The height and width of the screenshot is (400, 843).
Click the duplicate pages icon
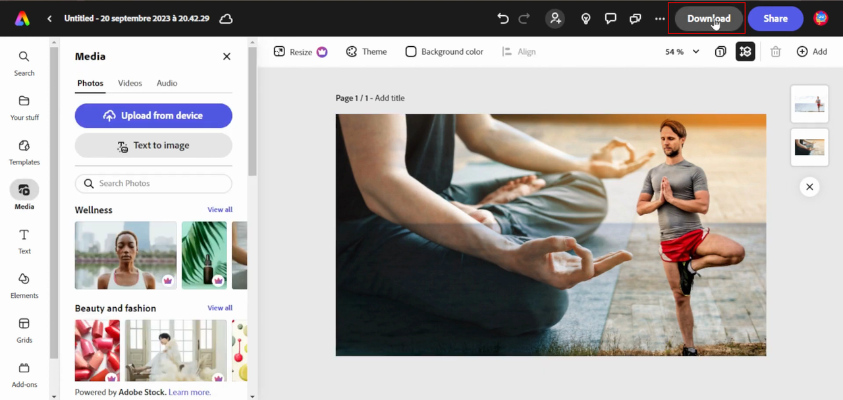click(721, 51)
